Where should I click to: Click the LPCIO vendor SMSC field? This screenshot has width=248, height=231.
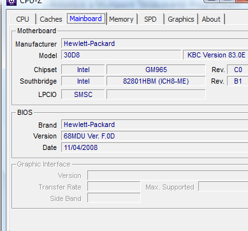(x=83, y=94)
